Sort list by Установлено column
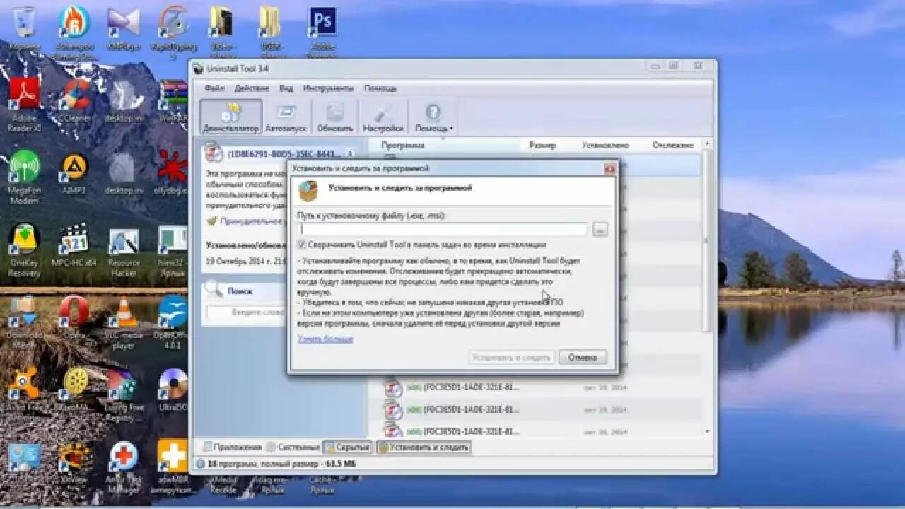The image size is (905, 509). click(605, 145)
